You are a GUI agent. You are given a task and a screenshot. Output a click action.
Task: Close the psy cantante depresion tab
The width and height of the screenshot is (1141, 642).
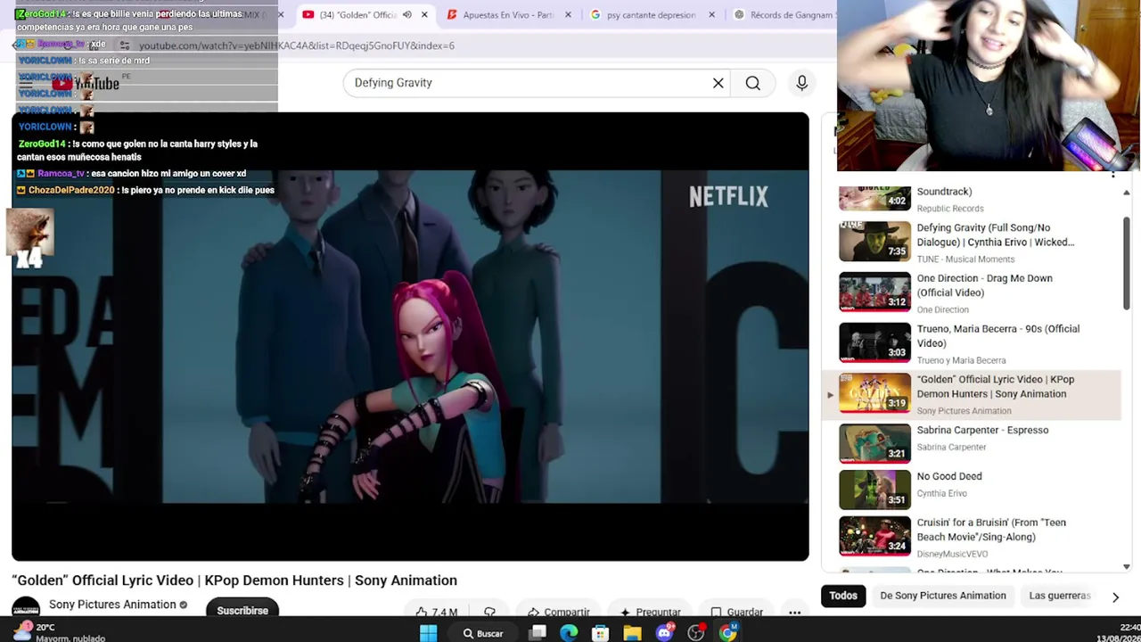point(711,15)
